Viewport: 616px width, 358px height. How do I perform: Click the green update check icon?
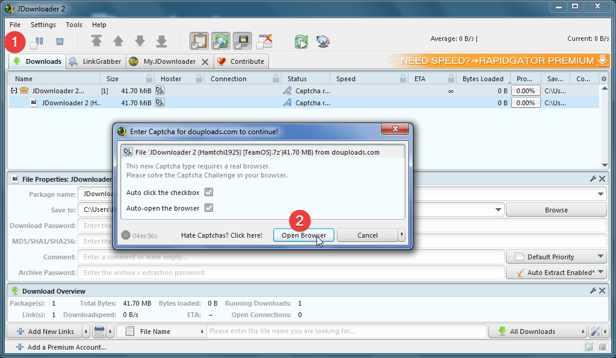coord(301,42)
